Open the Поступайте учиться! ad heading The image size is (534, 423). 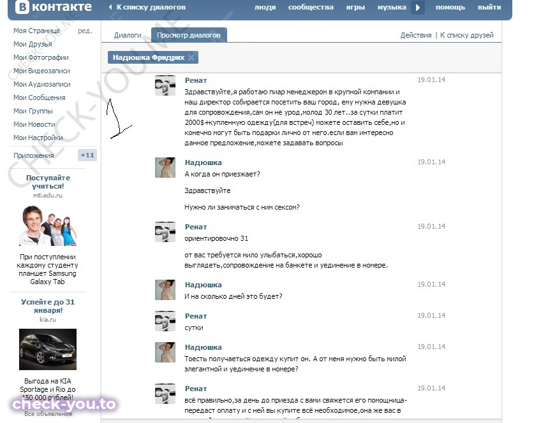point(48,182)
